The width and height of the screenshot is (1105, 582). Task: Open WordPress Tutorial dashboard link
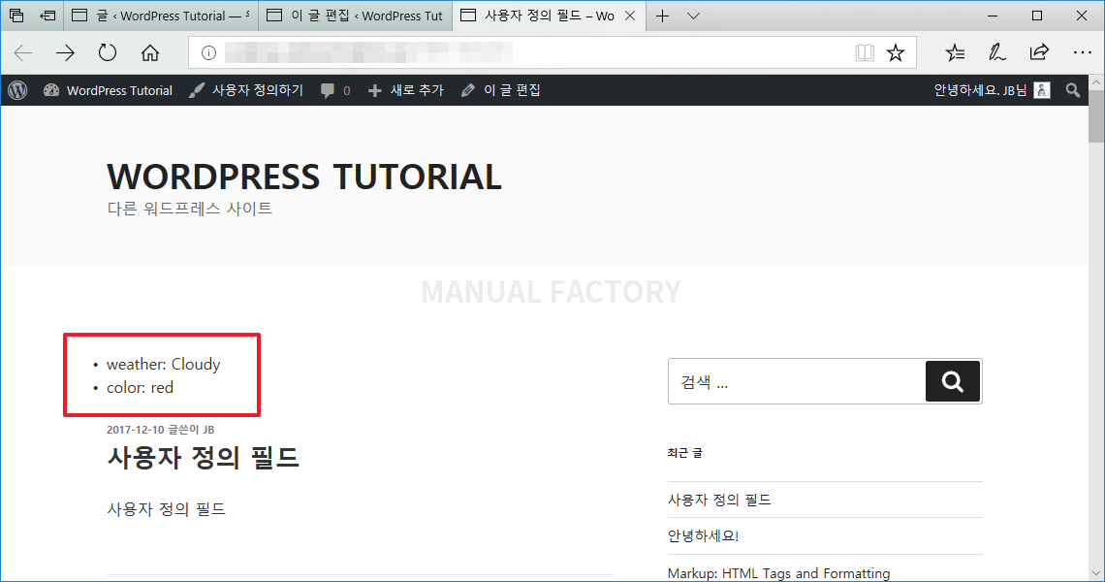108,90
